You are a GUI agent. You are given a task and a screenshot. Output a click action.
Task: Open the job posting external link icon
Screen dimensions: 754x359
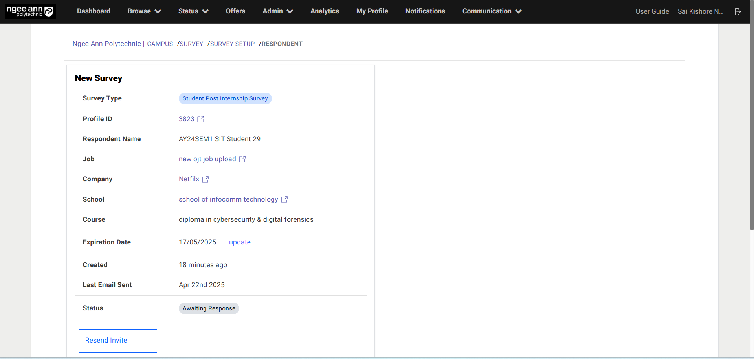pyautogui.click(x=242, y=159)
